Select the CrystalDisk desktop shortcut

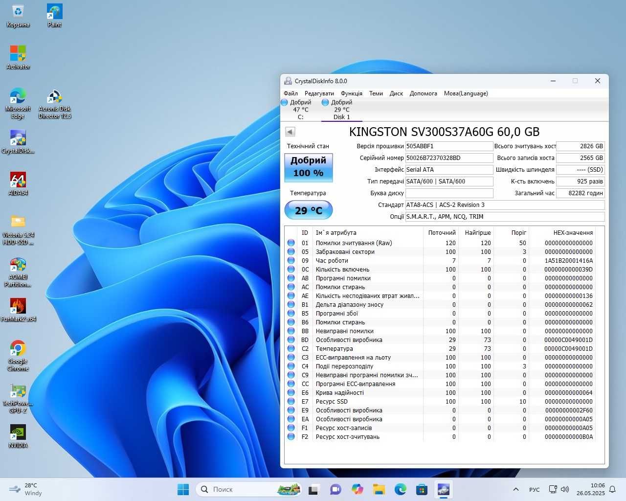point(18,142)
